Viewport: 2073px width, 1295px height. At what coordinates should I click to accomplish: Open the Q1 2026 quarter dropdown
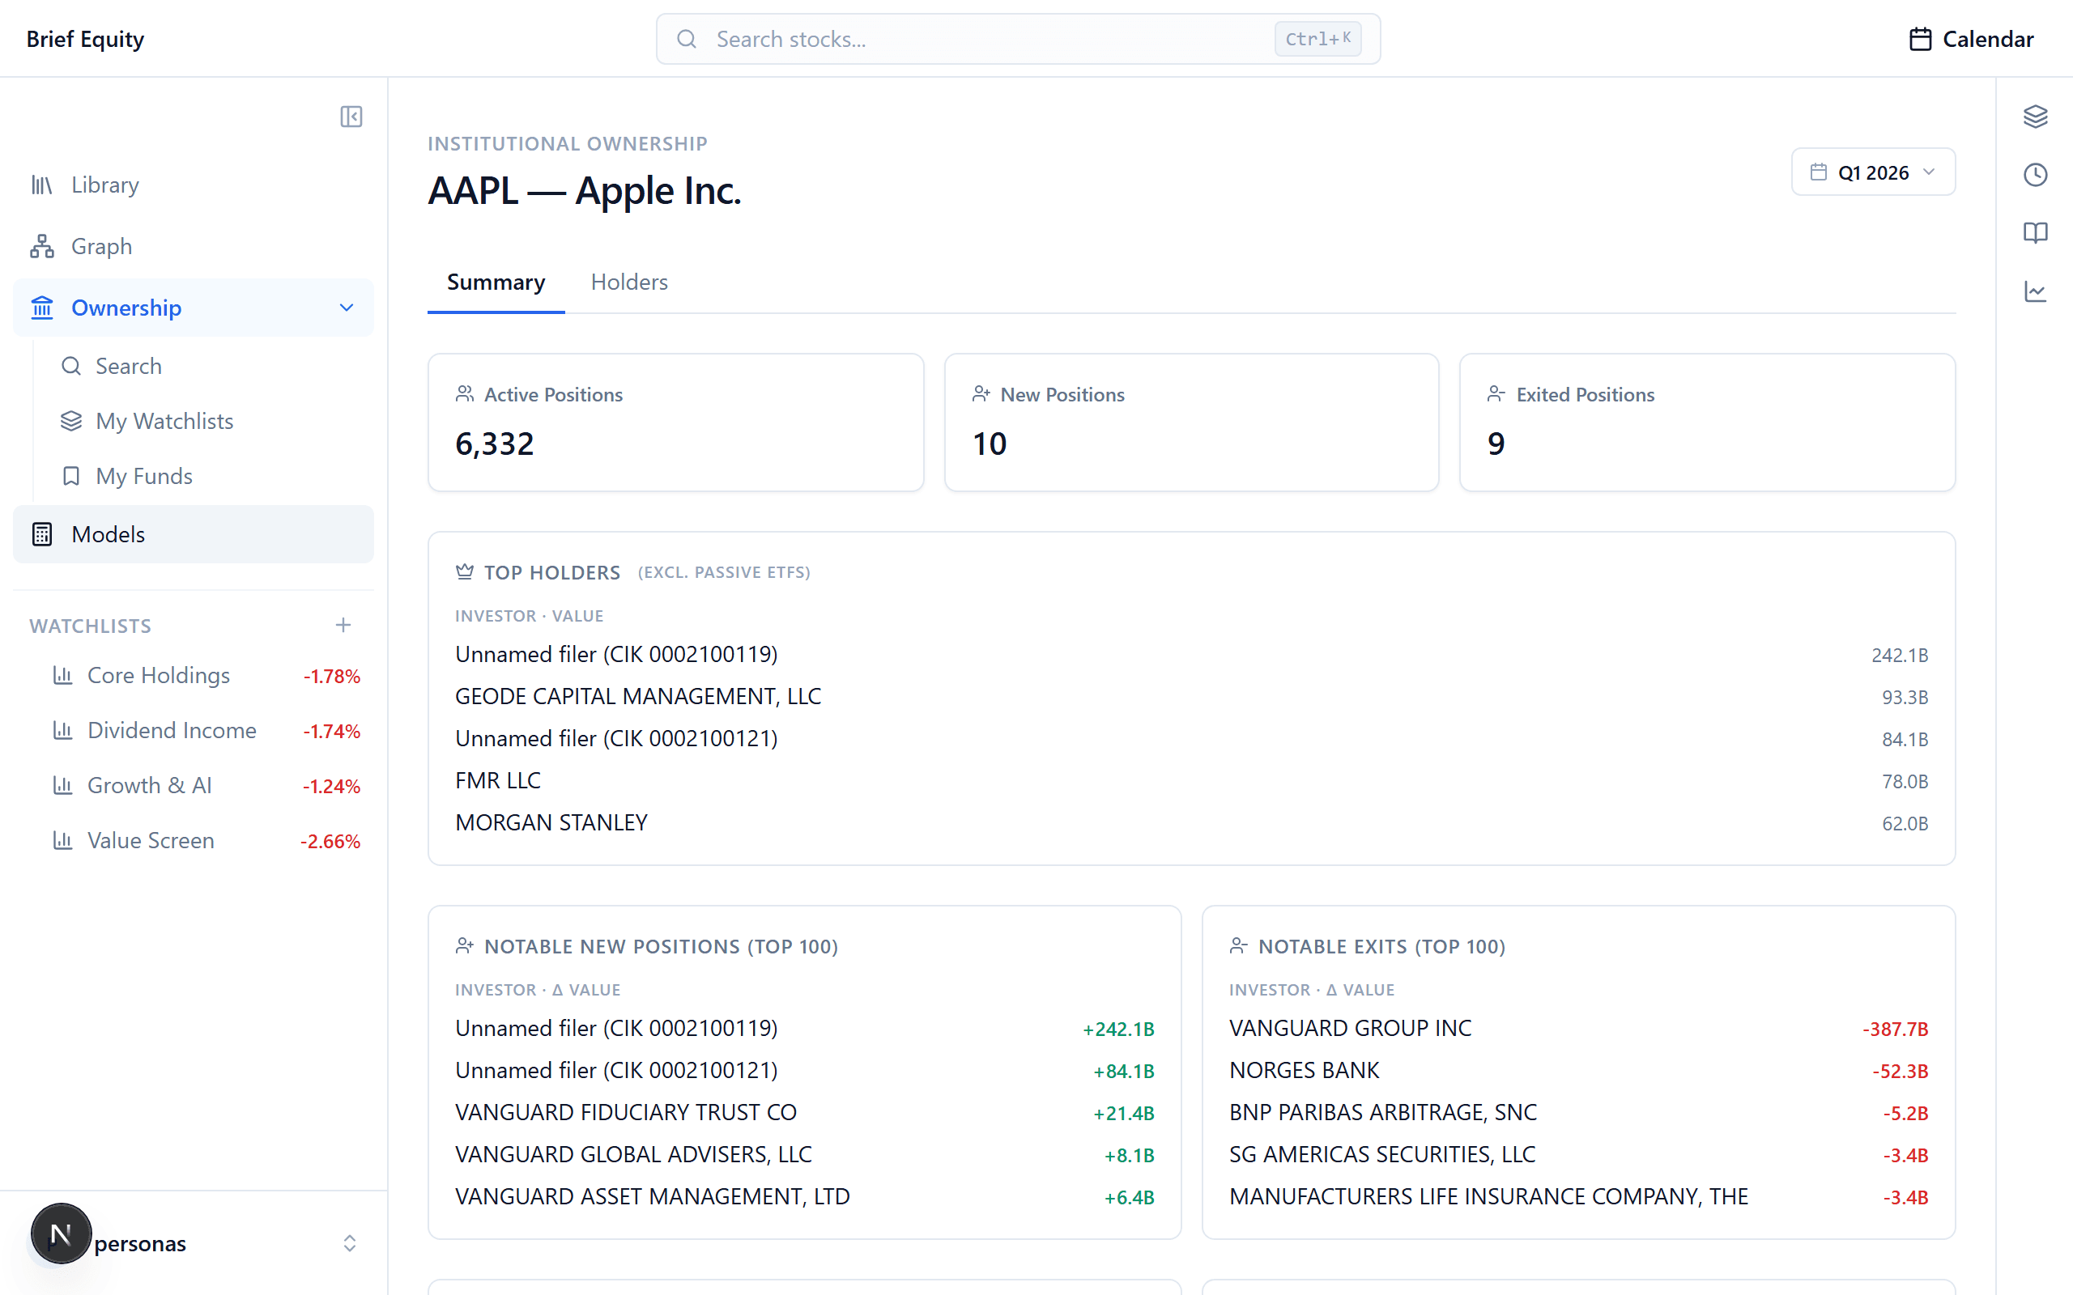(1874, 172)
